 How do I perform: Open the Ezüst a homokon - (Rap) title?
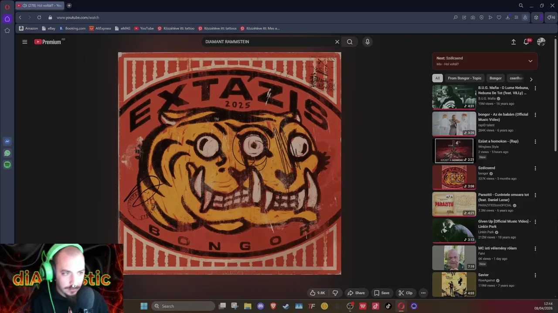point(498,141)
